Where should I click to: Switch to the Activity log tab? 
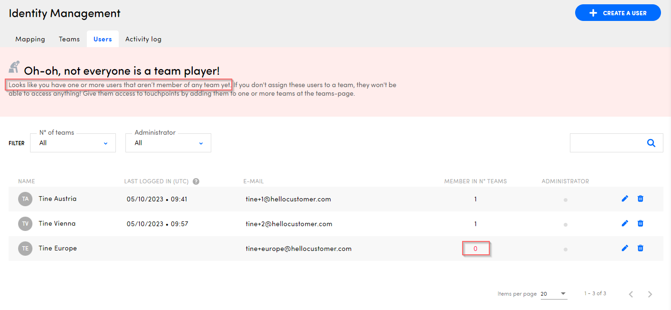pyautogui.click(x=143, y=39)
